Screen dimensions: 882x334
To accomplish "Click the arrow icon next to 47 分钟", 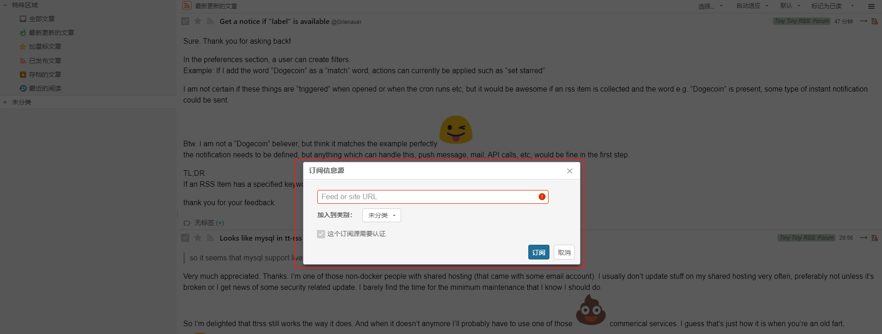I will click(863, 21).
